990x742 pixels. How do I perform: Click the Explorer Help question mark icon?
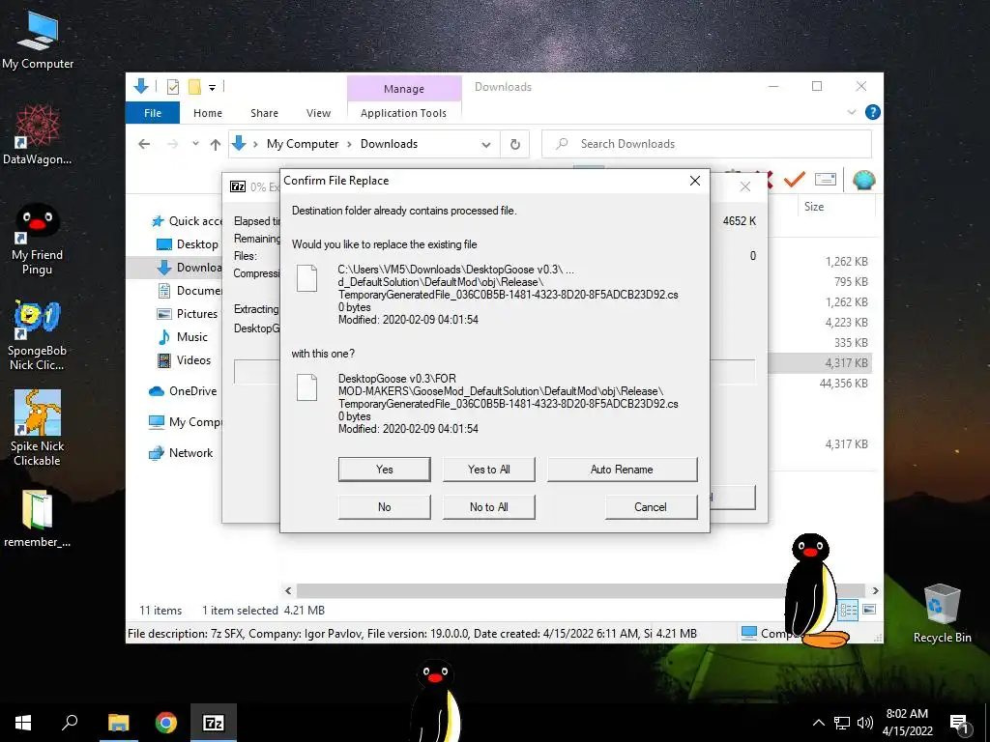pos(873,112)
